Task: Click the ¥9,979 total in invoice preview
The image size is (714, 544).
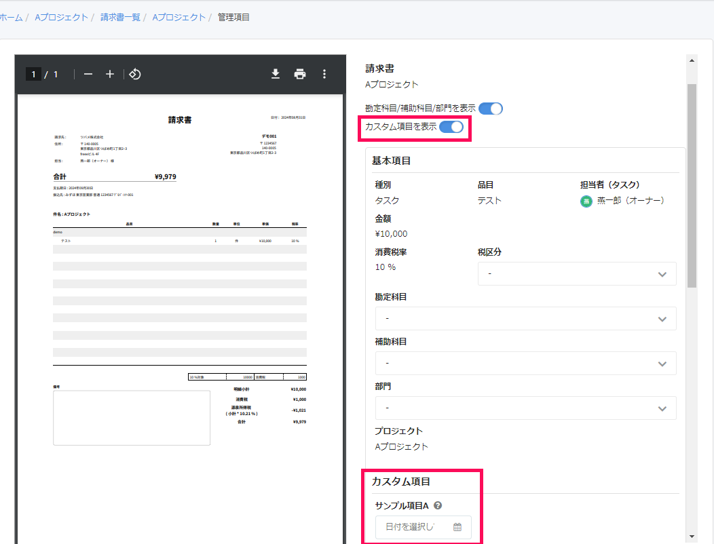Action: coord(166,176)
